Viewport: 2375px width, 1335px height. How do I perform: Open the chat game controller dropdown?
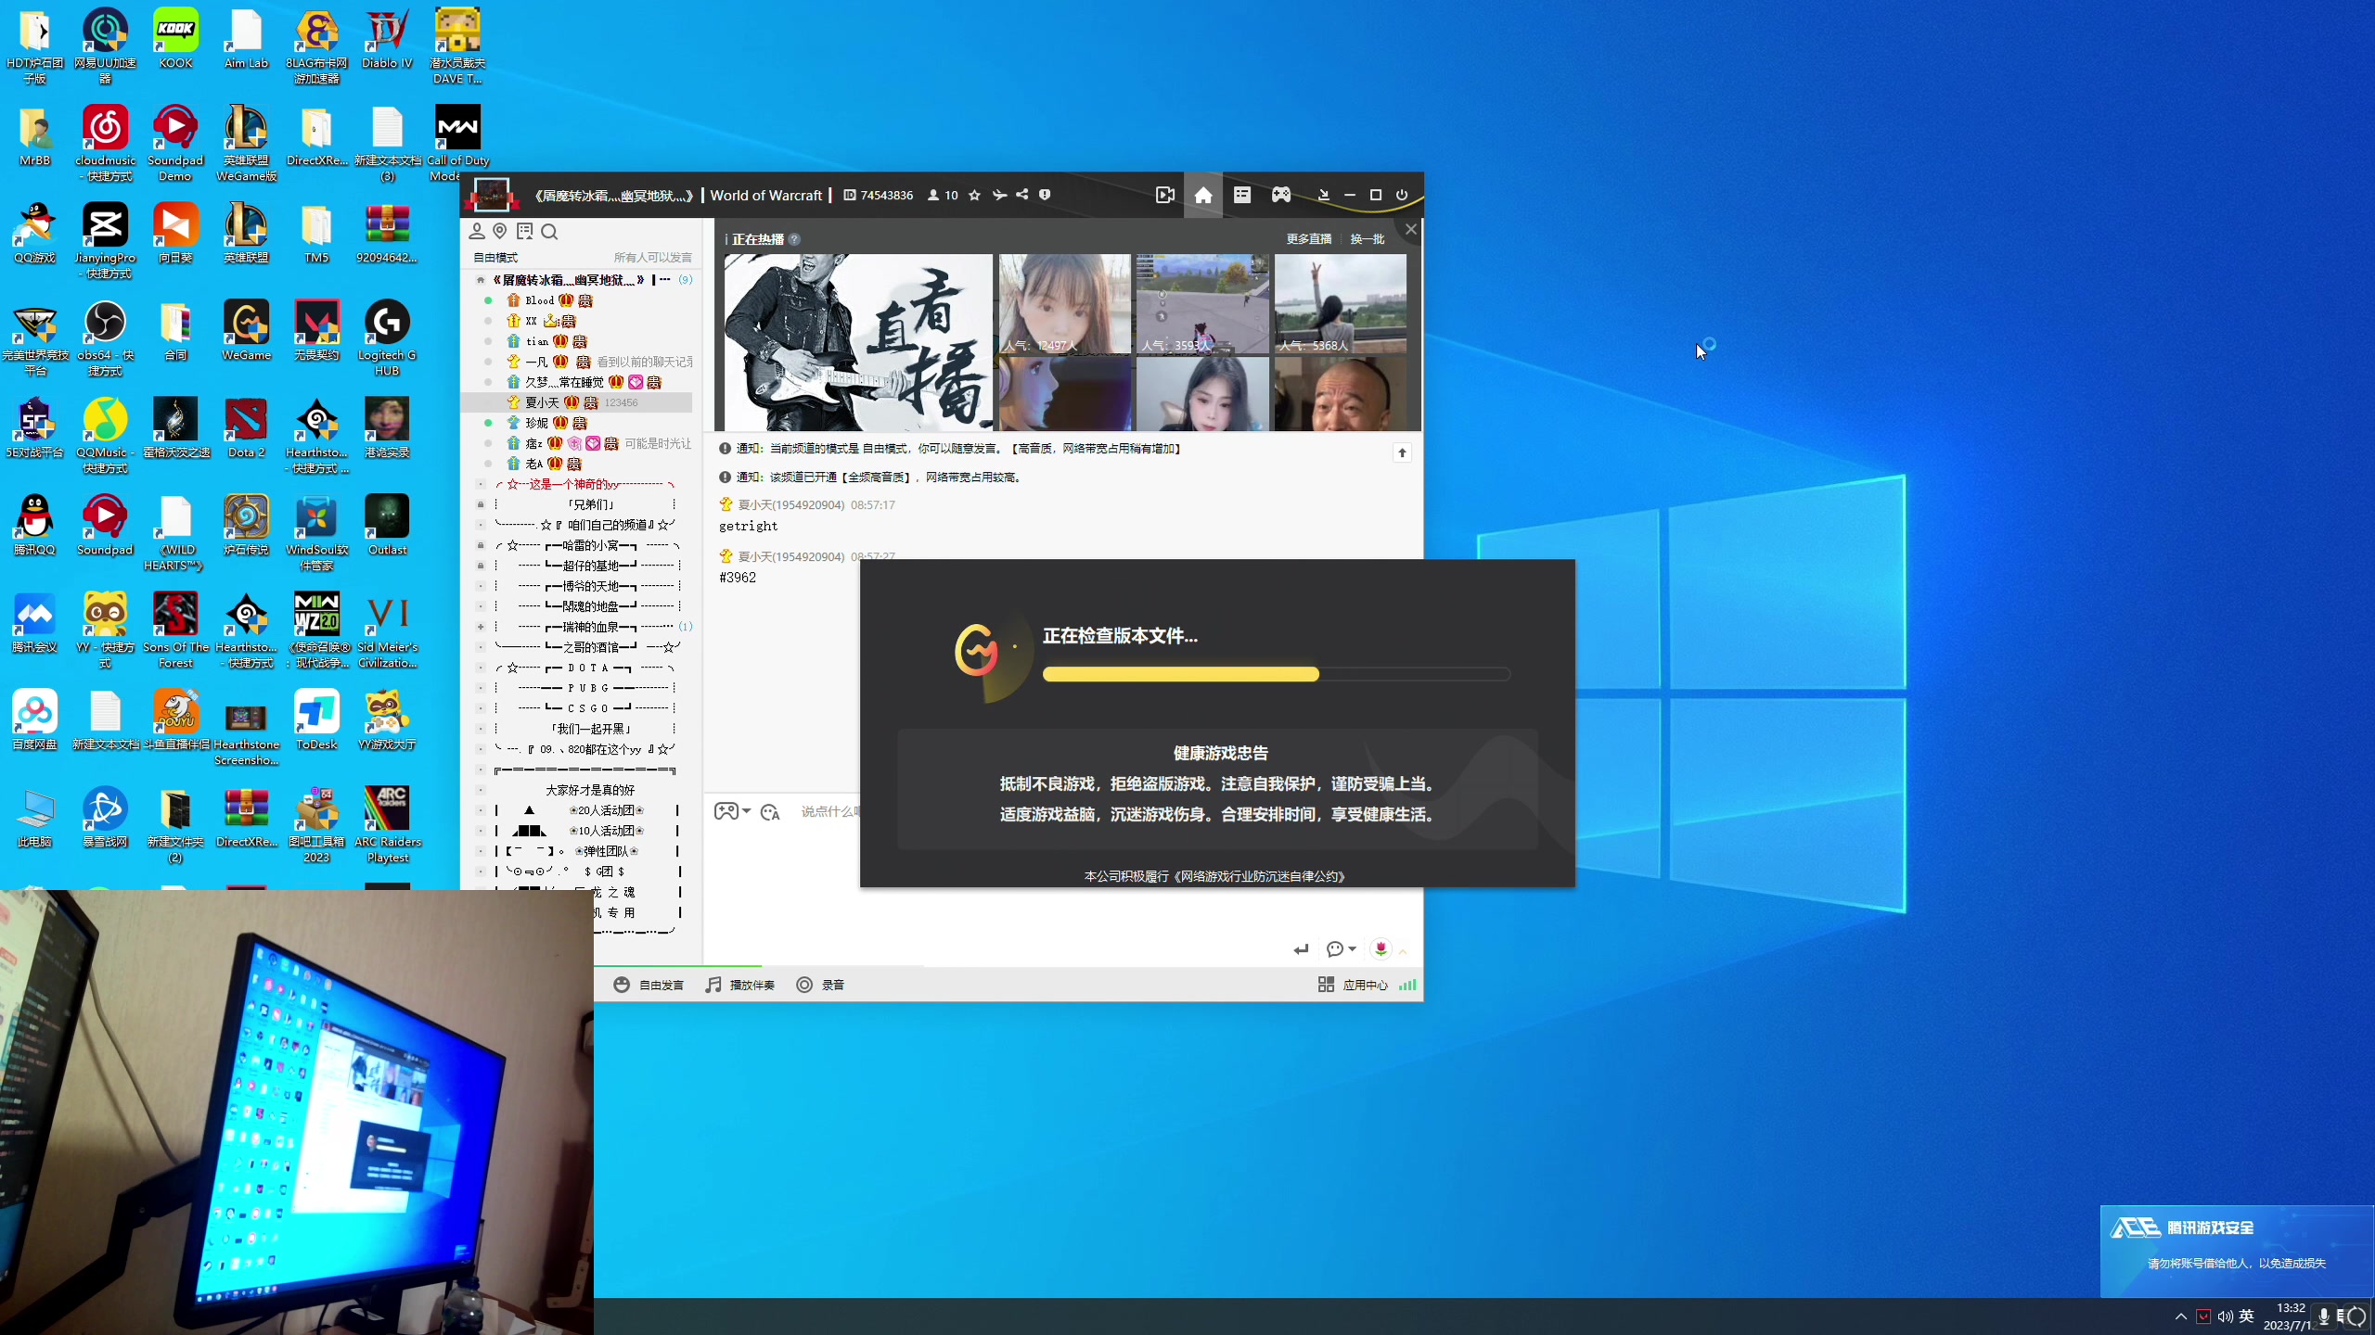pyautogui.click(x=733, y=811)
